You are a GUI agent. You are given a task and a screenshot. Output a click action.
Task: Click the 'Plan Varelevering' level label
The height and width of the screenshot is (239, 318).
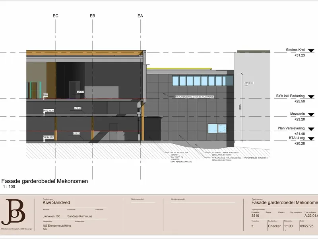point(291,128)
